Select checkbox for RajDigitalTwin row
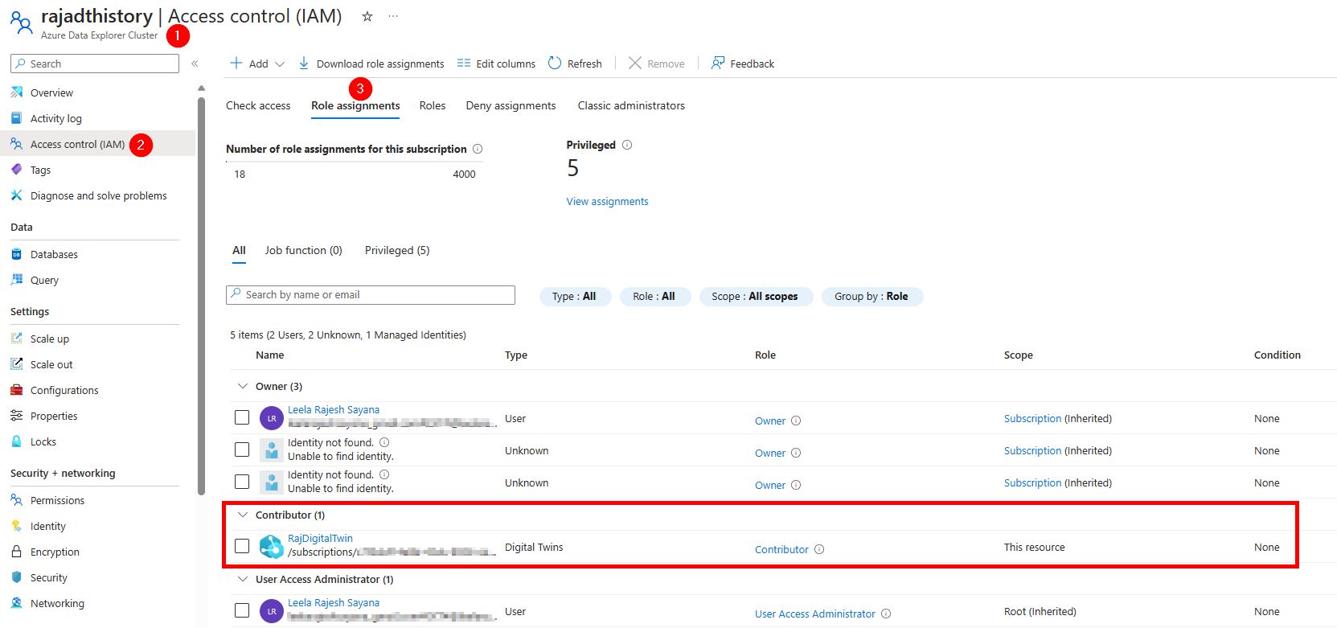The width and height of the screenshot is (1337, 628). [x=242, y=546]
